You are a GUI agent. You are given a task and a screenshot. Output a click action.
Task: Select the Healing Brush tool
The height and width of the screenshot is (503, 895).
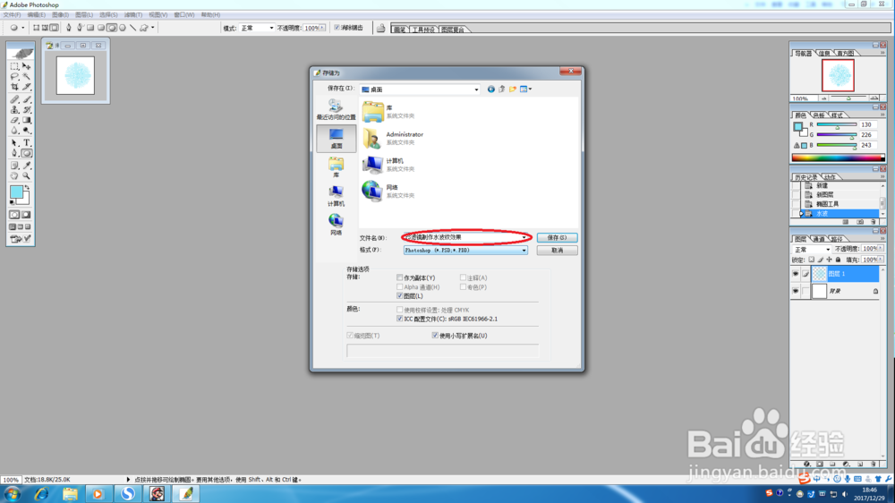tap(15, 99)
